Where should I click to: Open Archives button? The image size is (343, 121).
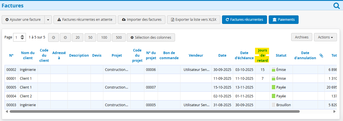coord(302,37)
